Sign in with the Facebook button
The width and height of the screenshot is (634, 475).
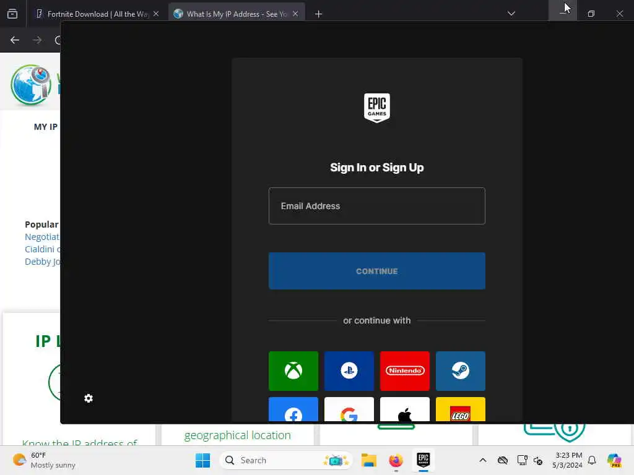pyautogui.click(x=293, y=409)
